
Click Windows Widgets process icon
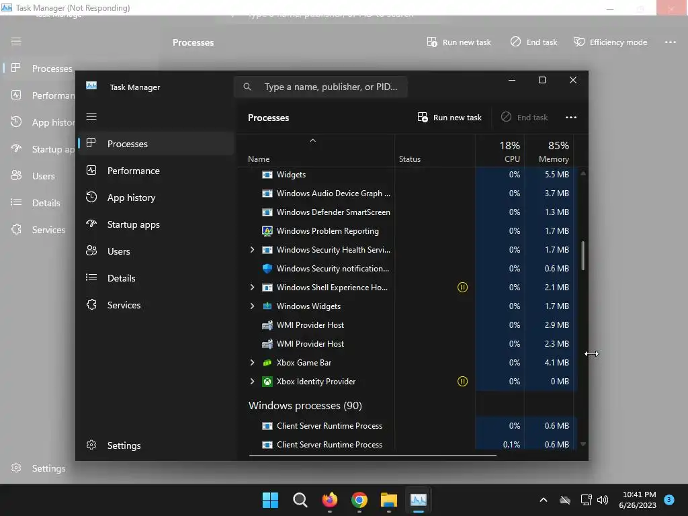(x=267, y=306)
